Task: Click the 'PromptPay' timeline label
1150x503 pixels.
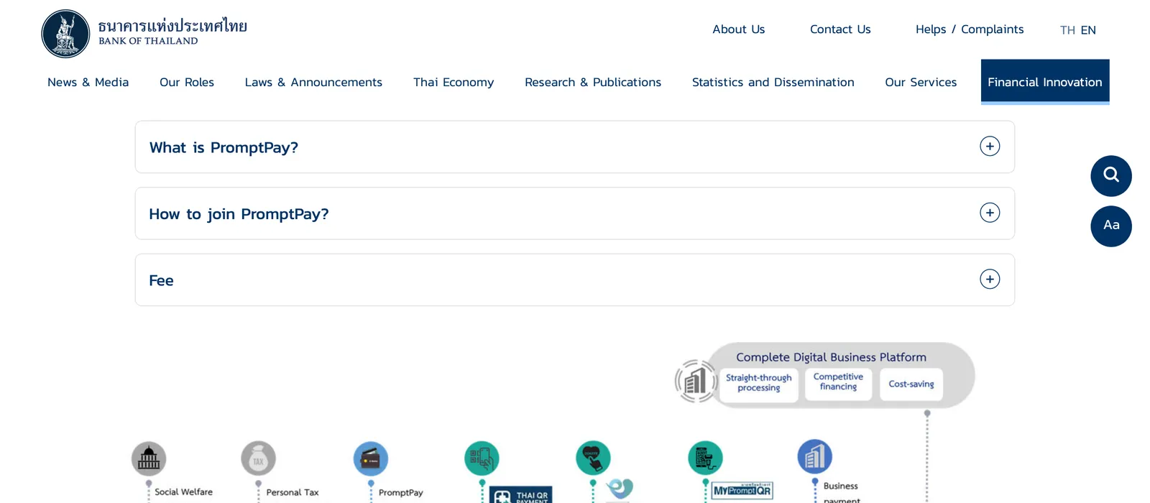Action: (401, 492)
